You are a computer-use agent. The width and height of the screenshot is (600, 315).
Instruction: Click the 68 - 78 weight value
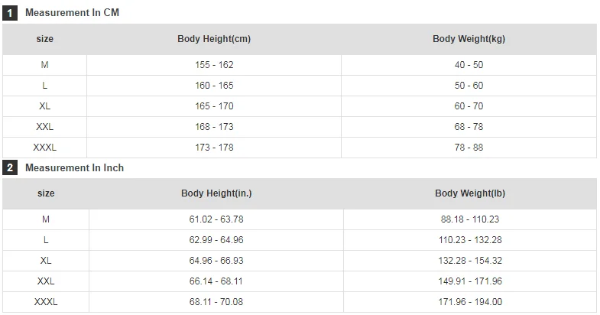(469, 127)
